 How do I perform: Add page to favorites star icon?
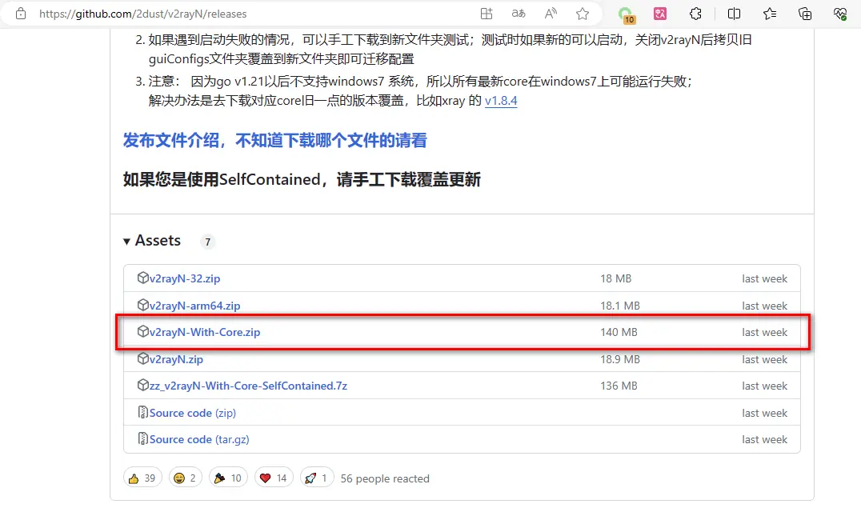(x=583, y=14)
